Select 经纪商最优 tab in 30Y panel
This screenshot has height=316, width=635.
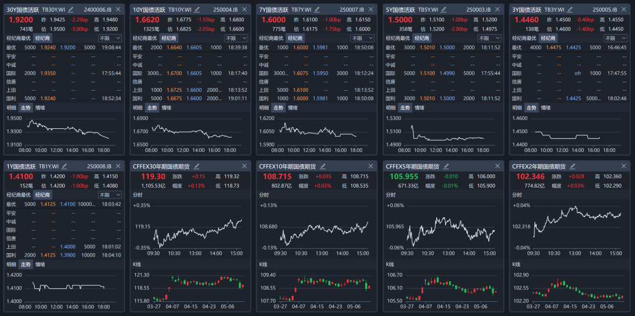click(x=19, y=38)
